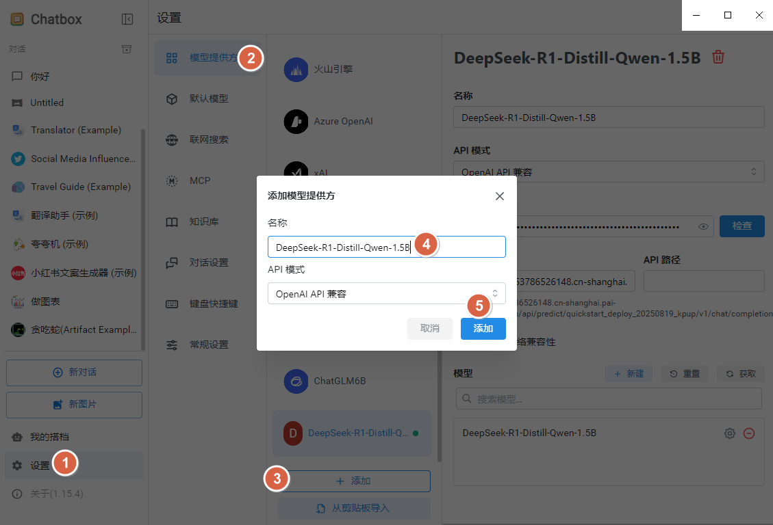Click the 重置 models button

684,374
